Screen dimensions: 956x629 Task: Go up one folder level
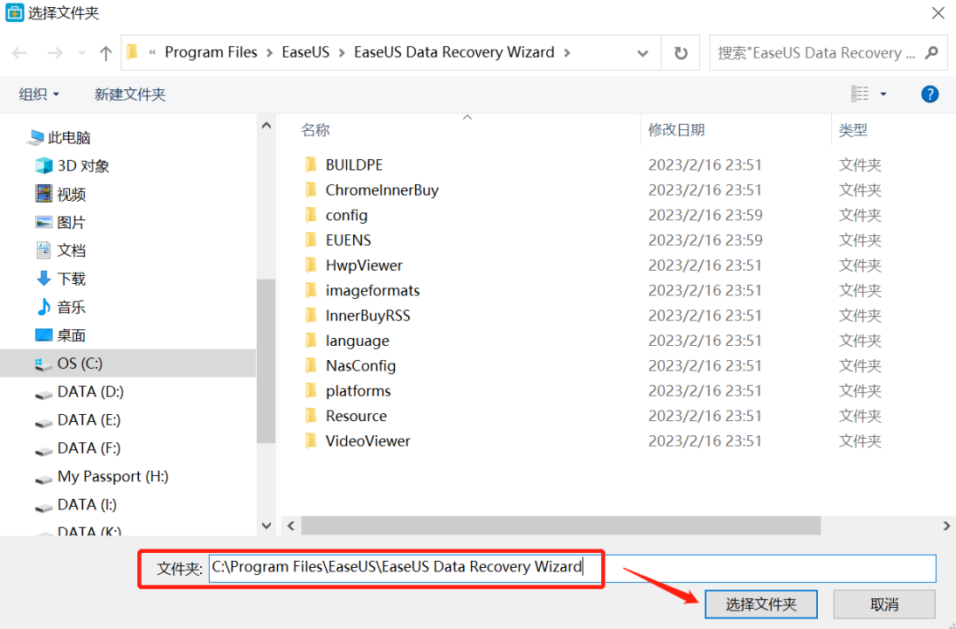105,53
